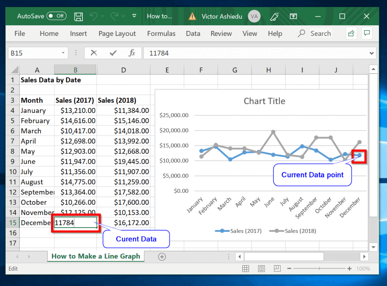Click the Undo arrow icon

click(94, 16)
